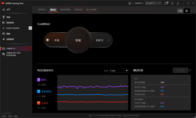
Task: Switch to the 性能控制 tab
Action: coord(78,10)
